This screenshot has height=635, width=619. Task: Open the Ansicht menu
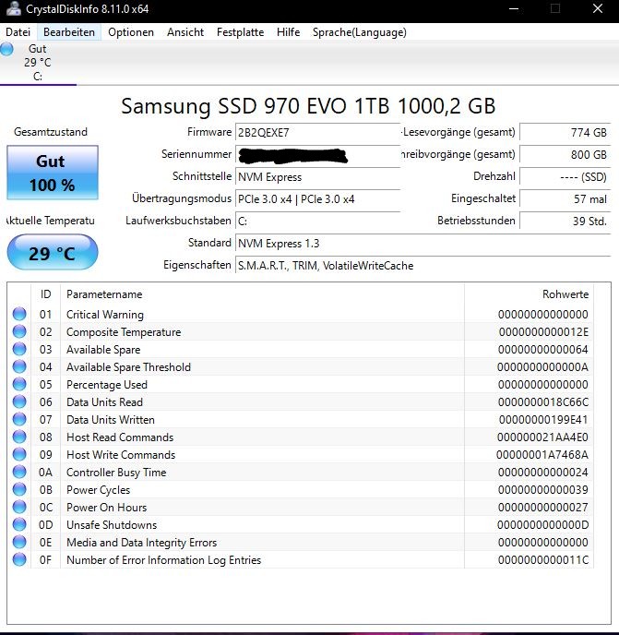click(185, 32)
